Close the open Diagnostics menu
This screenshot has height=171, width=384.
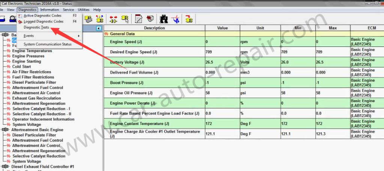click(27, 10)
